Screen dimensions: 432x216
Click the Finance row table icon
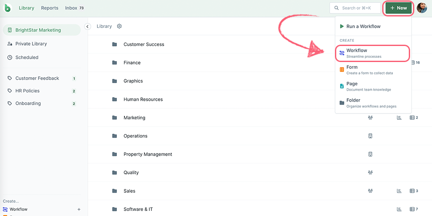[413, 62]
